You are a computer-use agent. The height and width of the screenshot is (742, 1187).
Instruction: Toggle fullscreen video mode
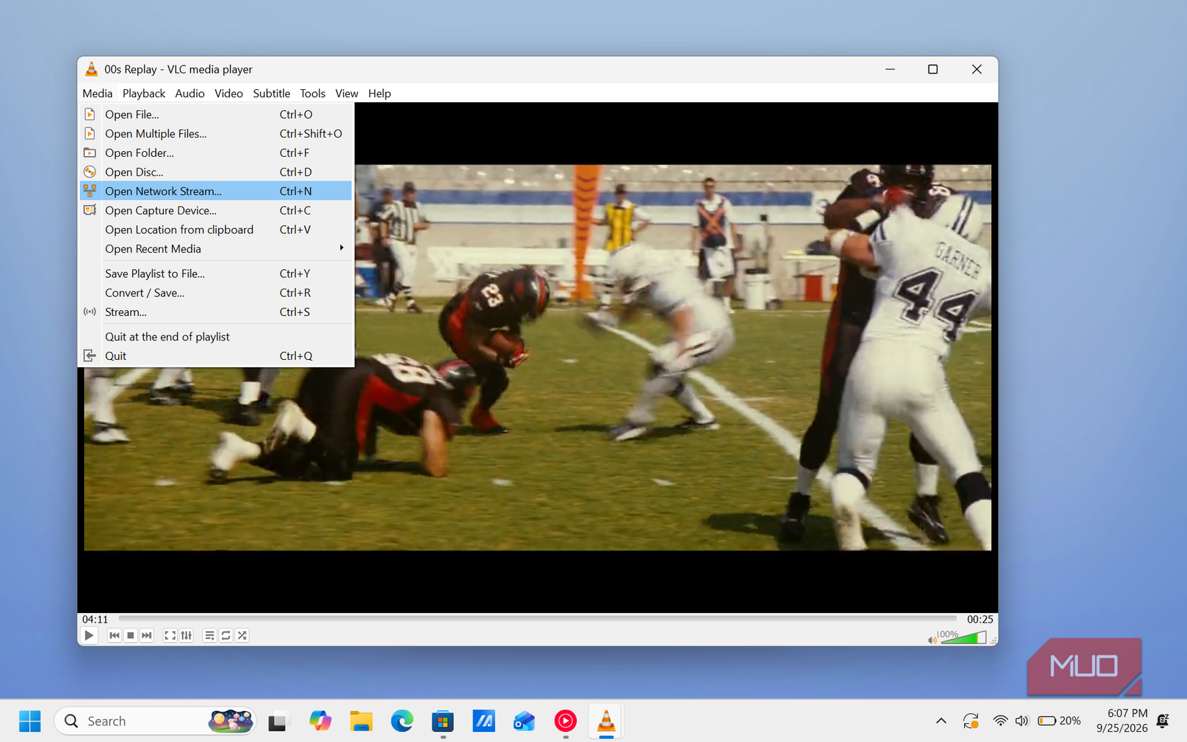[x=170, y=635]
